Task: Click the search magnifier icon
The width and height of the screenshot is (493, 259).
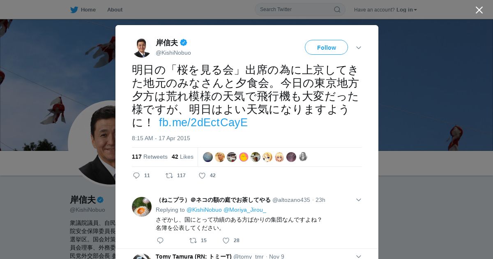Action: pyautogui.click(x=337, y=9)
